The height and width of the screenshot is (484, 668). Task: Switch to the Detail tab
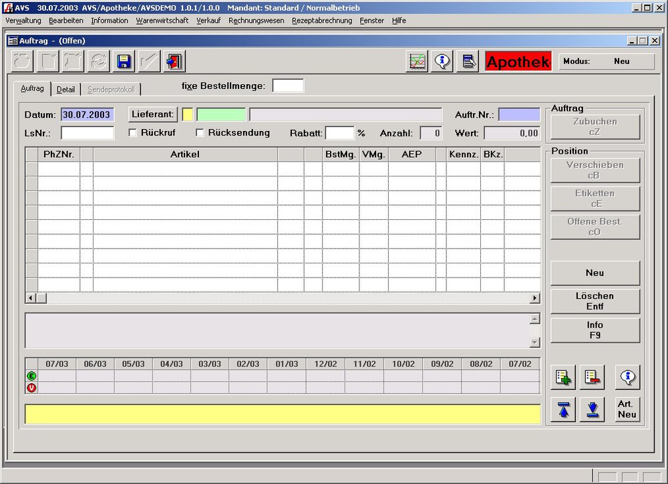click(65, 90)
